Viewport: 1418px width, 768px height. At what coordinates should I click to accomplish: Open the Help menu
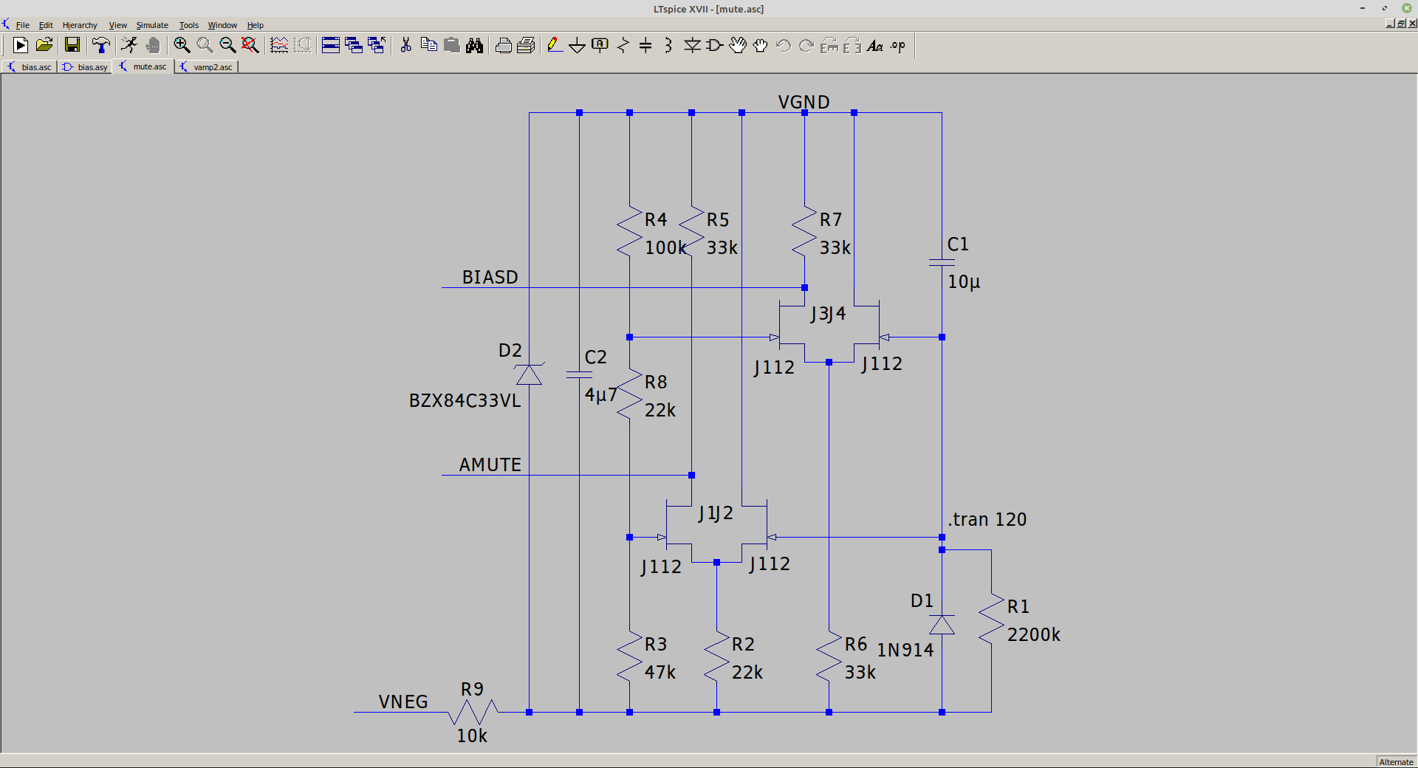pyautogui.click(x=256, y=25)
